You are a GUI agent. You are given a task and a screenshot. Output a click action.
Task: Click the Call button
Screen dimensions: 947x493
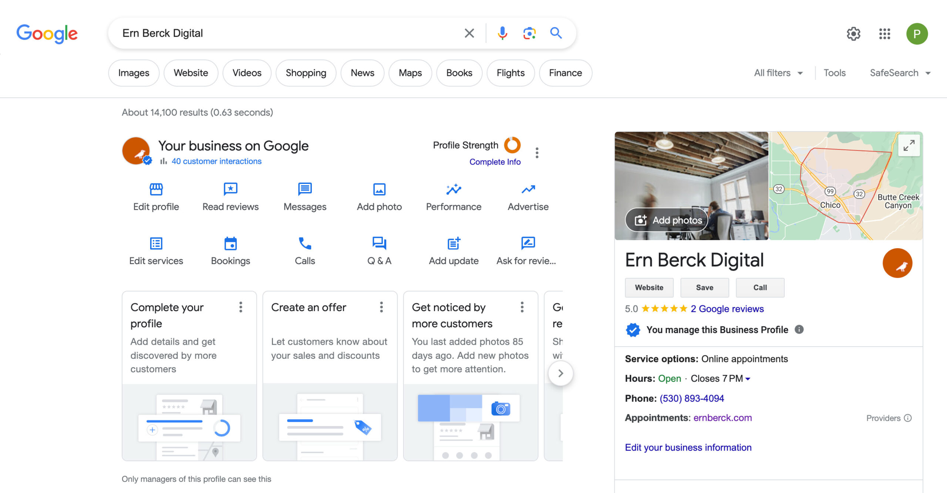tap(760, 288)
